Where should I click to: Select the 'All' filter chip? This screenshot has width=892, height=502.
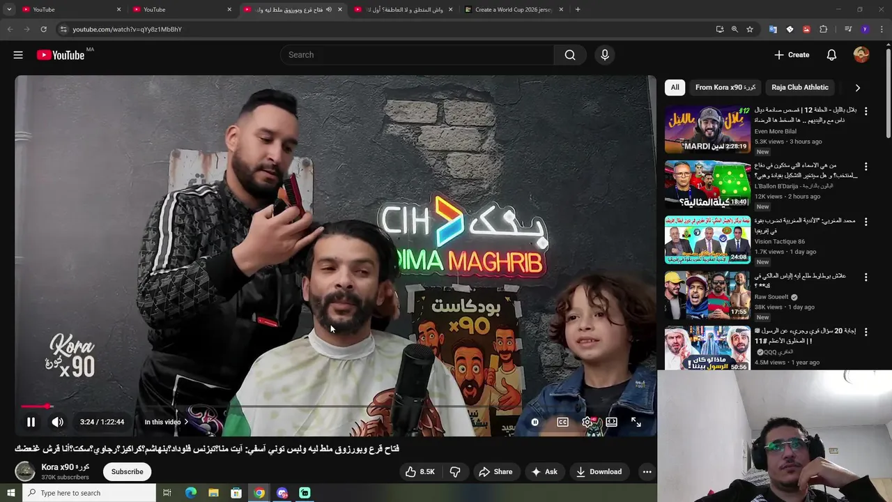[x=675, y=87]
